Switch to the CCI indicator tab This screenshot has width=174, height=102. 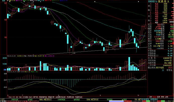pos(14,97)
